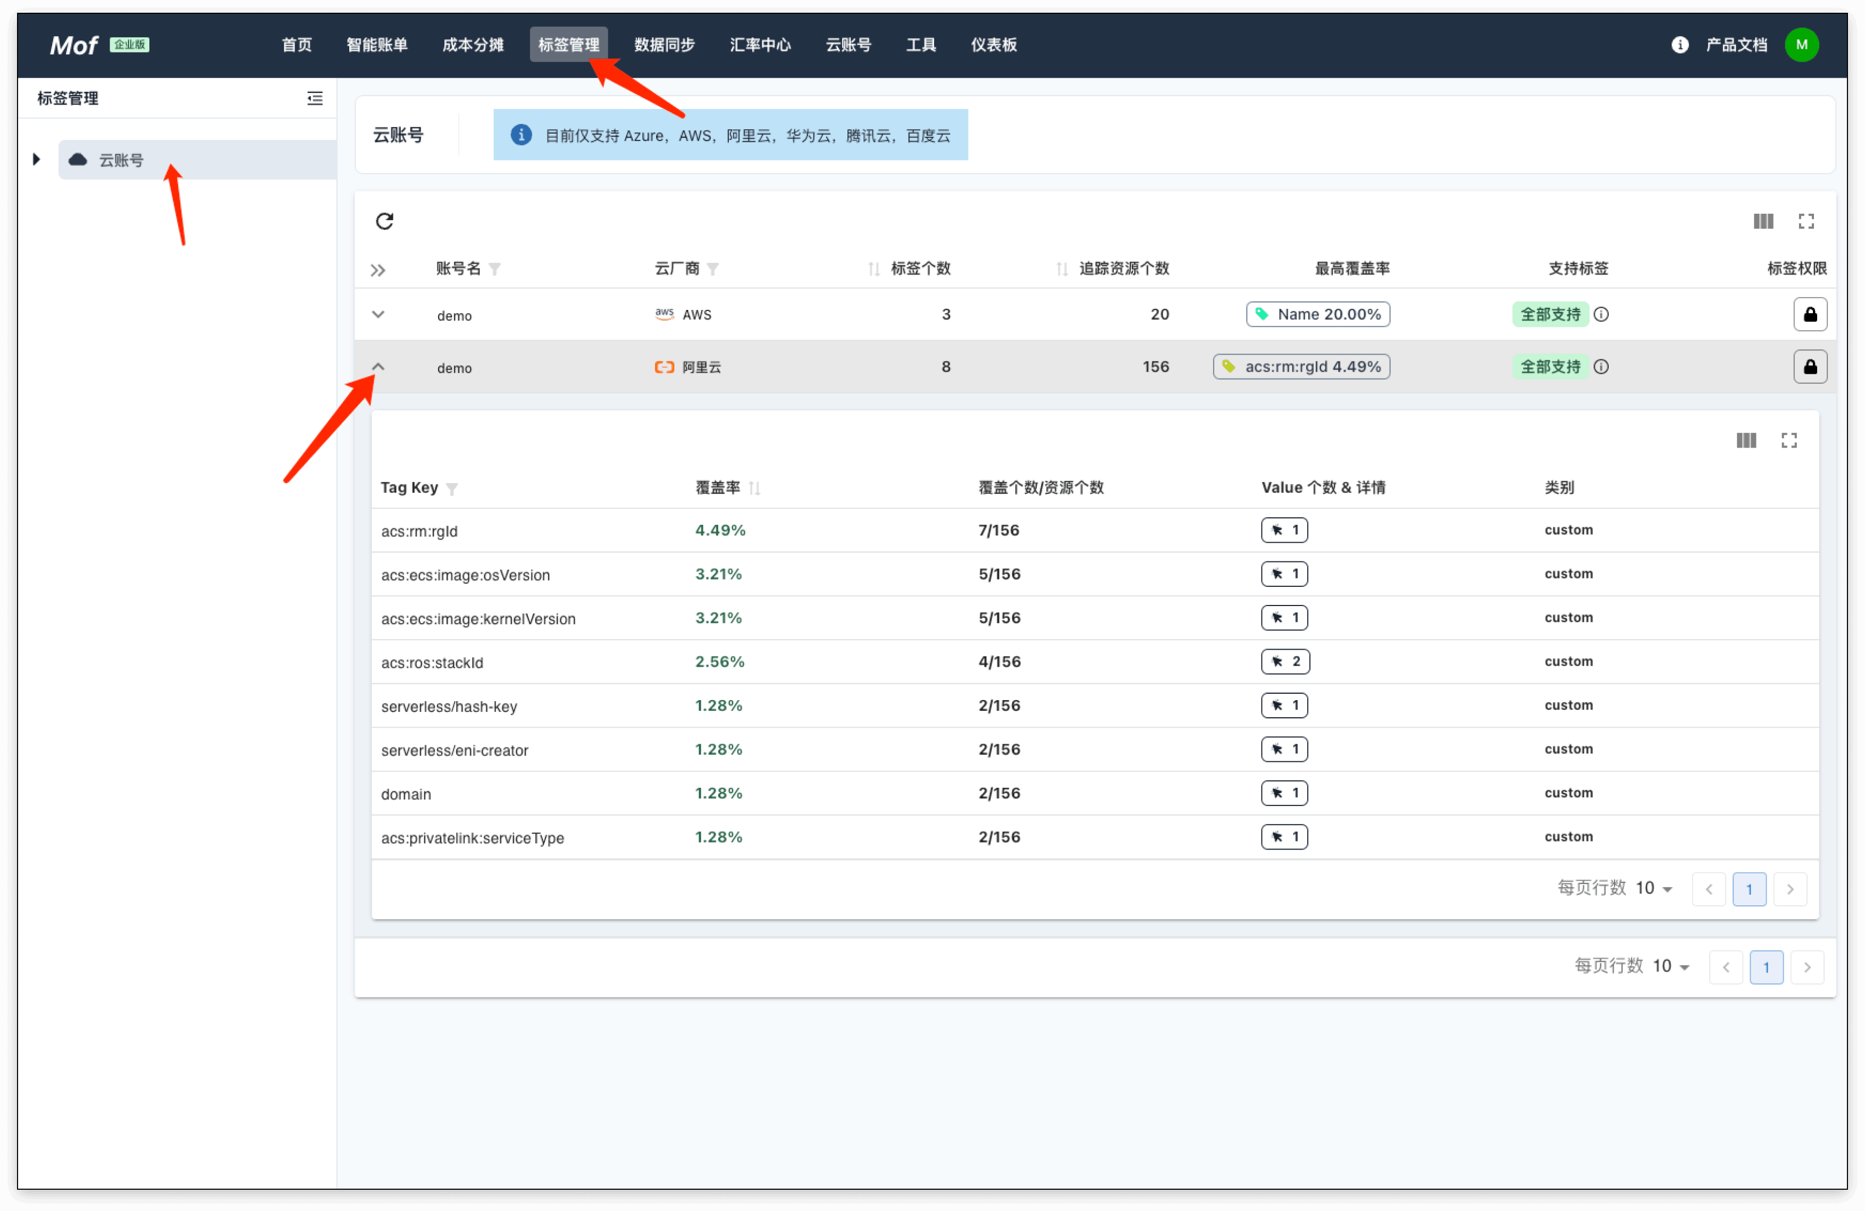Click filter icon on 账号名 column
The height and width of the screenshot is (1211, 1865).
click(494, 270)
